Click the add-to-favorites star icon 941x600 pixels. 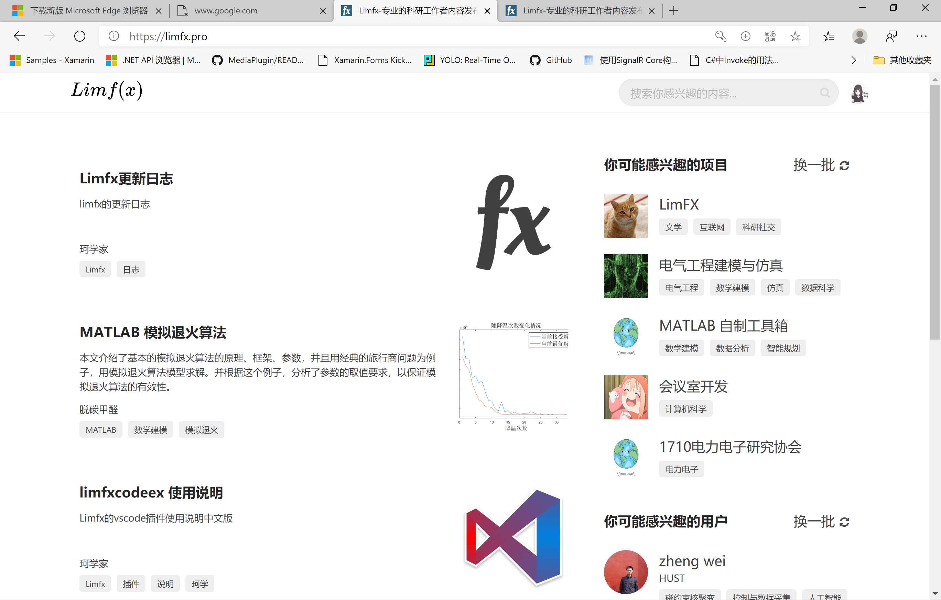795,36
